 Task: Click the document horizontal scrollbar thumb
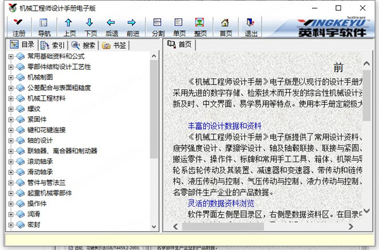223,227
